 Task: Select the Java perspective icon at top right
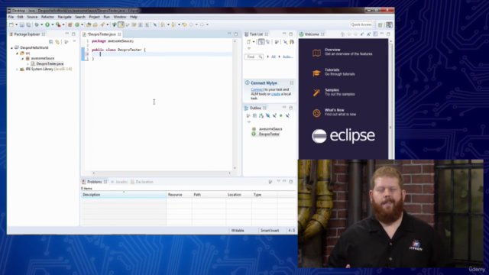pos(389,24)
